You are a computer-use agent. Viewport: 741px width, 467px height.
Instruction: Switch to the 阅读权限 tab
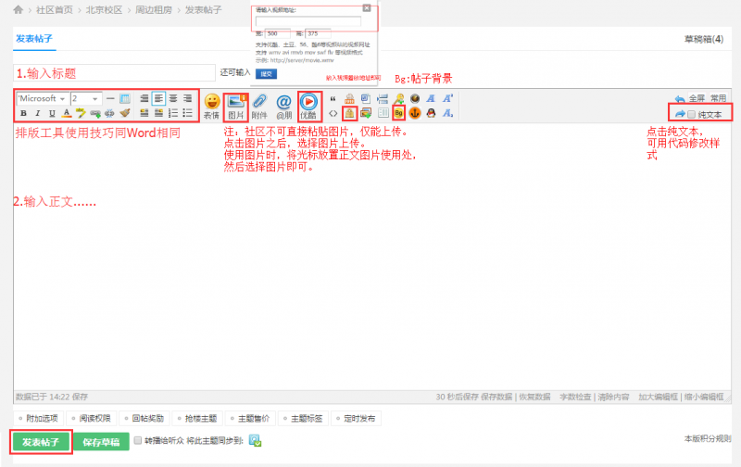tap(97, 418)
